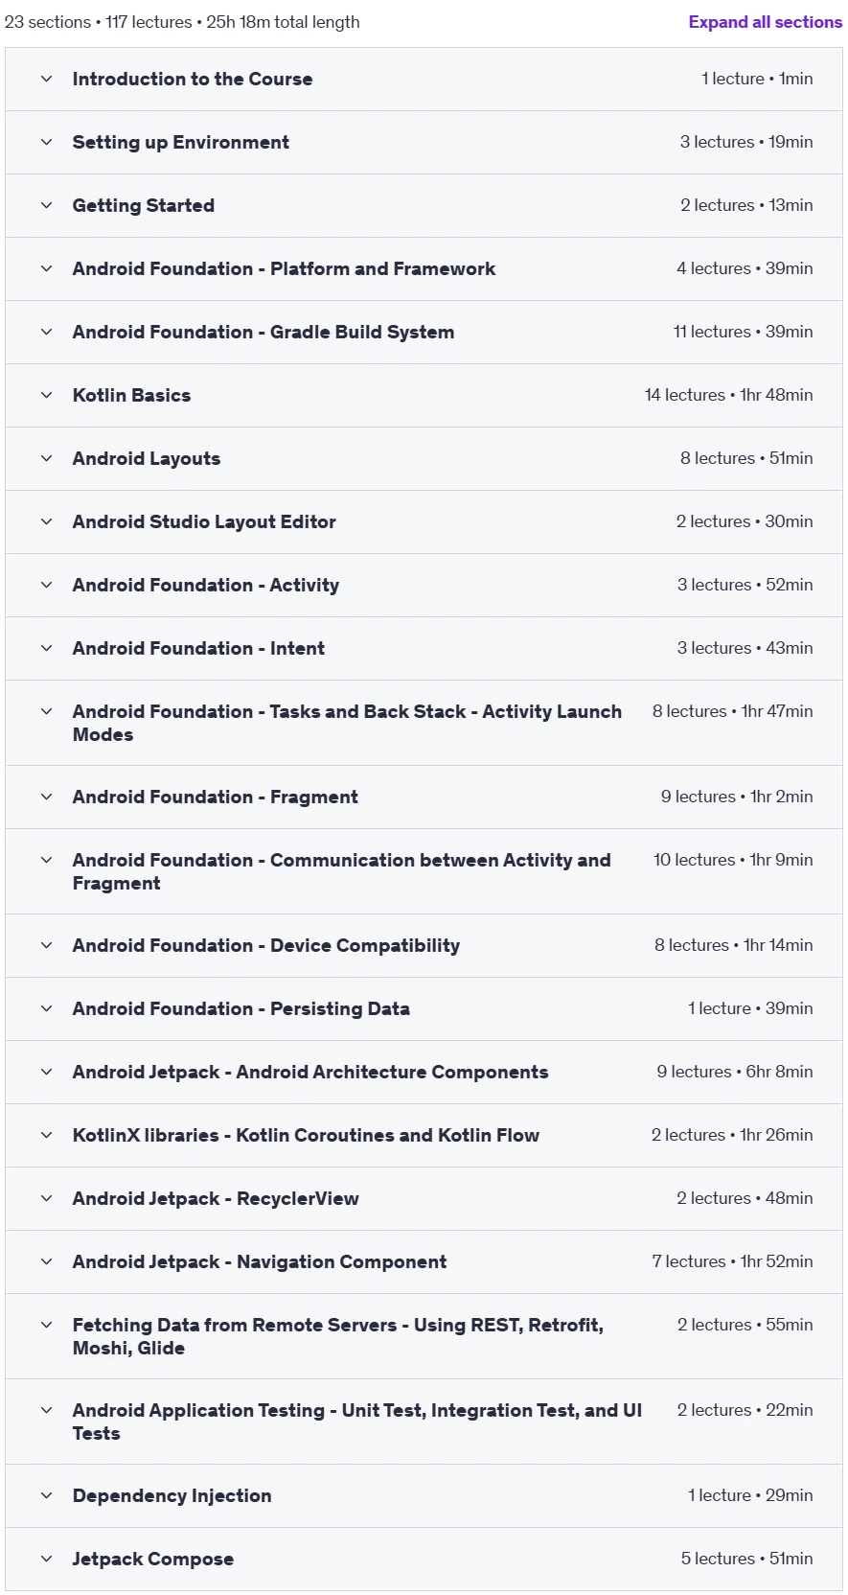Expand Android Jetpack - RecyclerView section
848x1595 pixels.
click(x=424, y=1198)
